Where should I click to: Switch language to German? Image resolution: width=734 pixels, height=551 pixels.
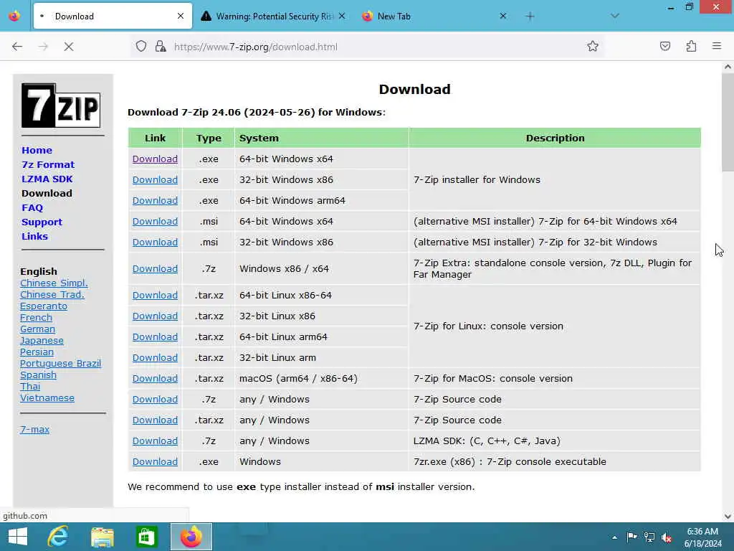[37, 329]
